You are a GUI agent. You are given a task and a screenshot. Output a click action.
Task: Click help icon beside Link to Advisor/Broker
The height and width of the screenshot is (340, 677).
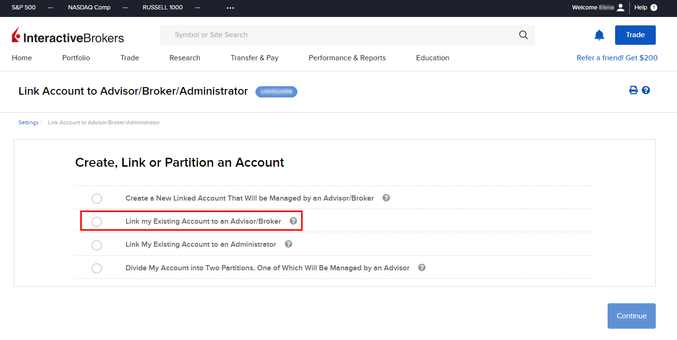pos(293,221)
